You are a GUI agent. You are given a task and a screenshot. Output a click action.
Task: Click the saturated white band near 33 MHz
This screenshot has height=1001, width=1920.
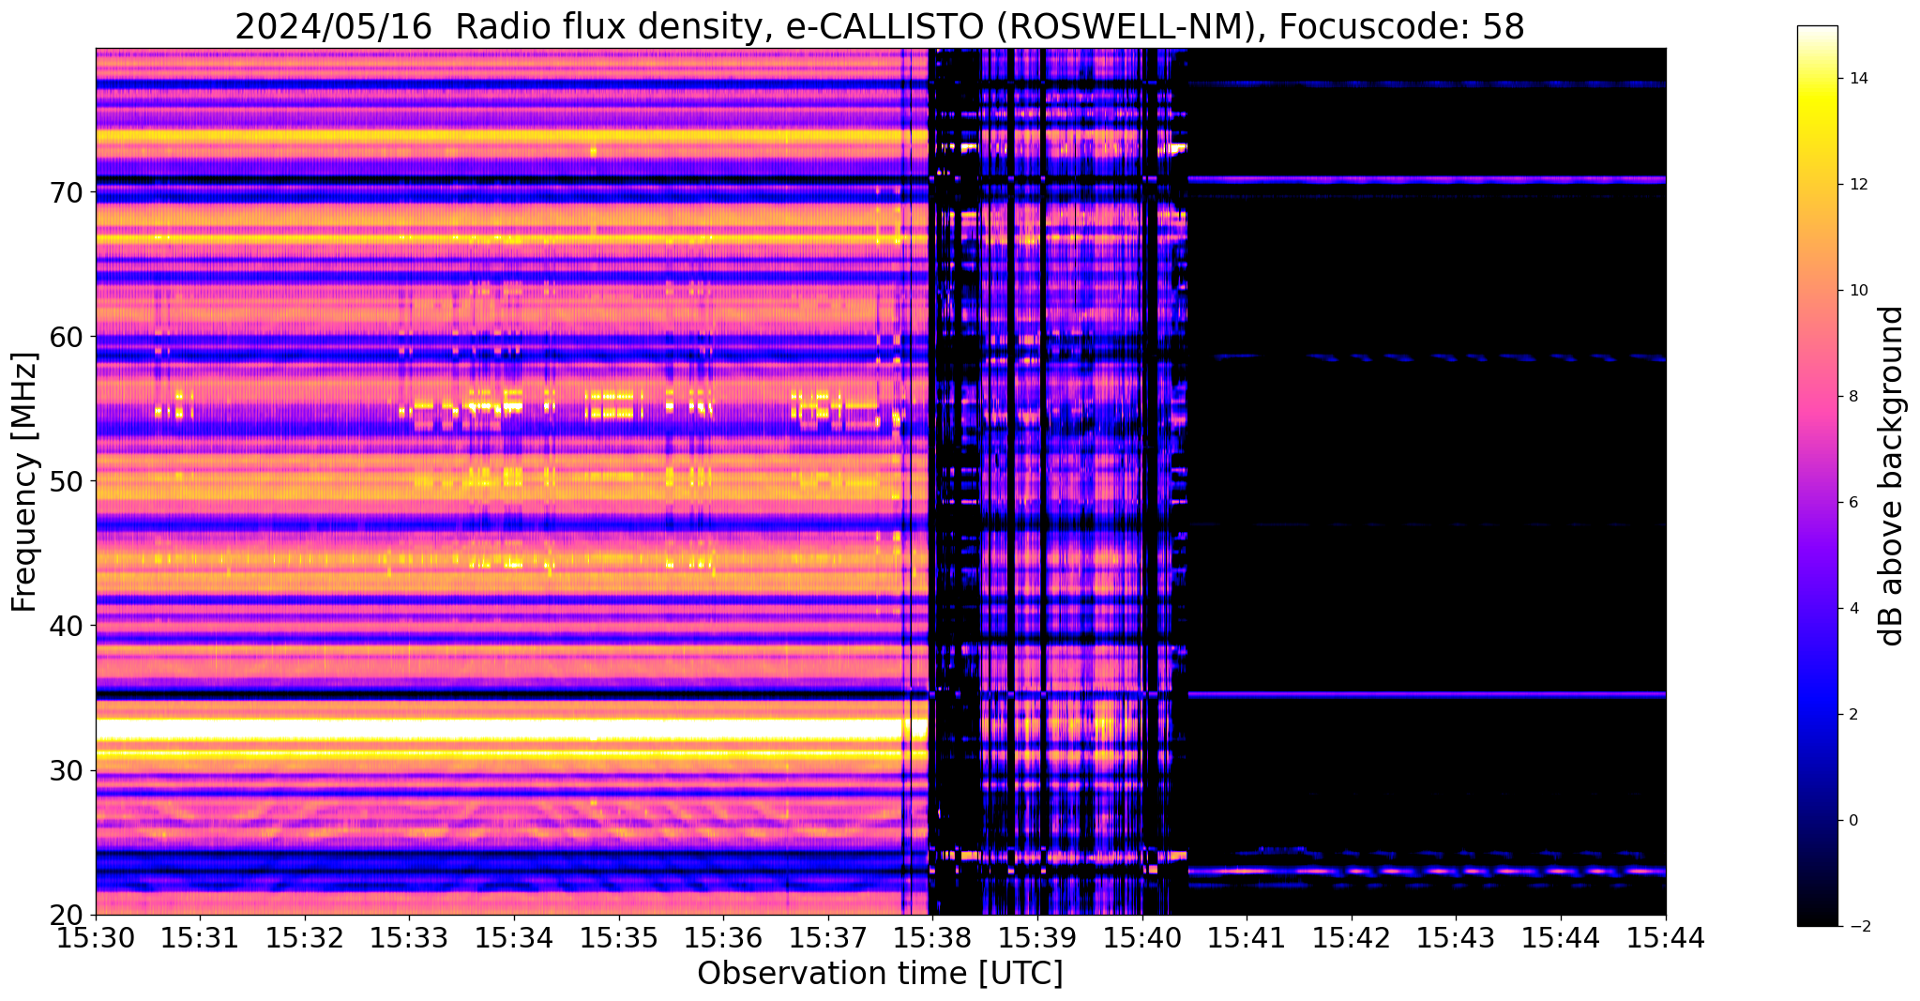click(x=497, y=729)
